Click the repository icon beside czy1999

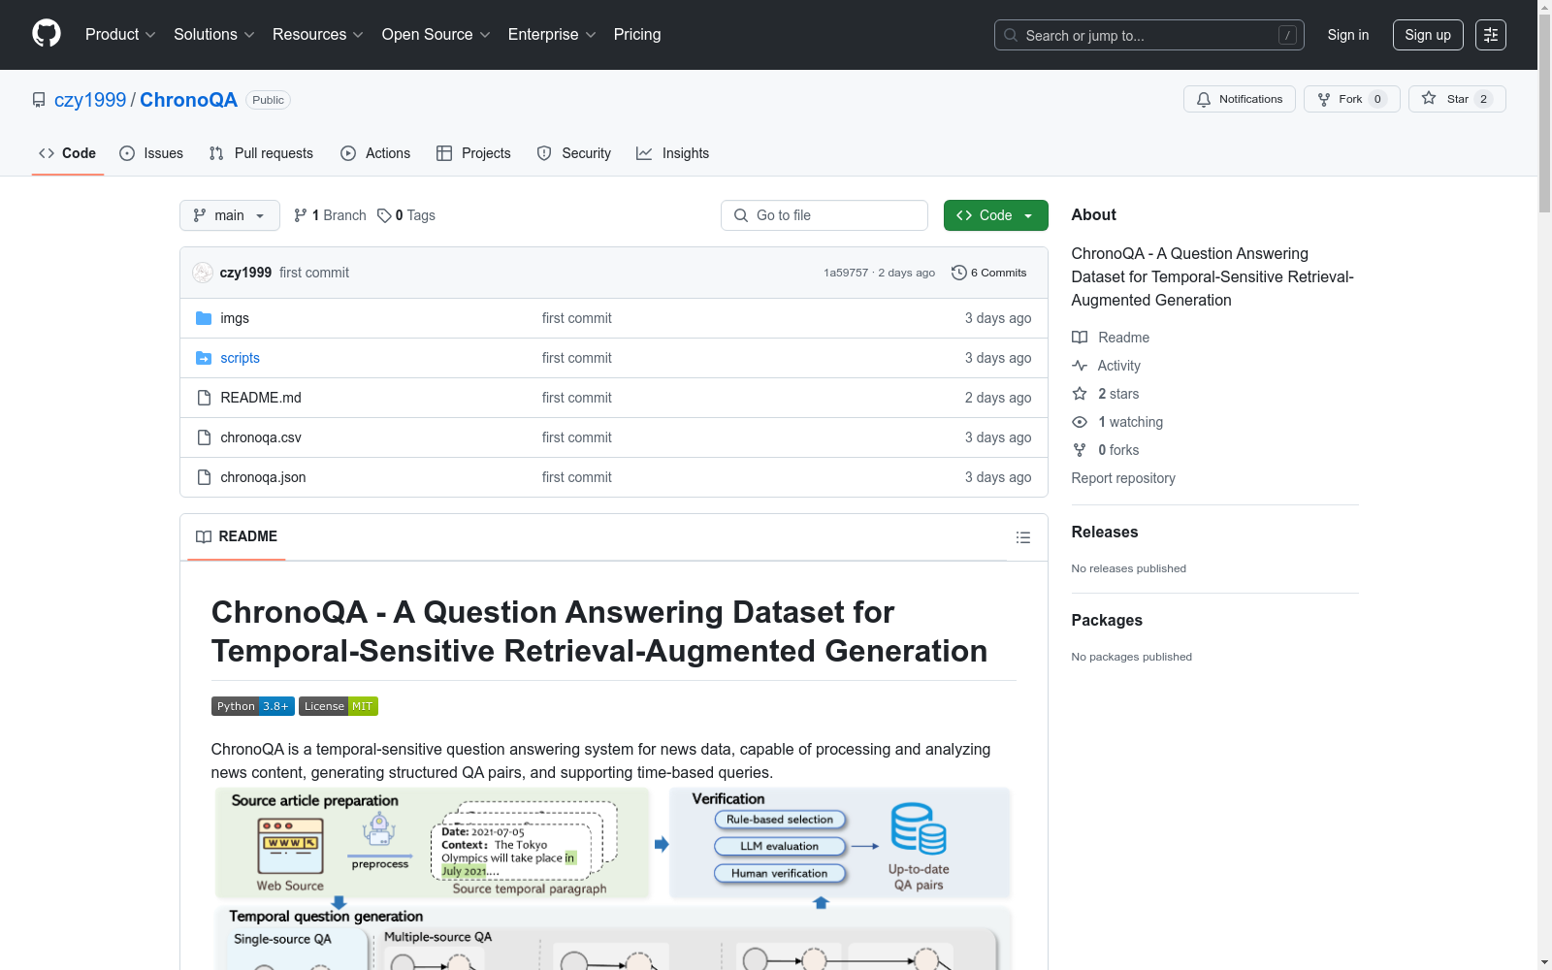pos(39,100)
